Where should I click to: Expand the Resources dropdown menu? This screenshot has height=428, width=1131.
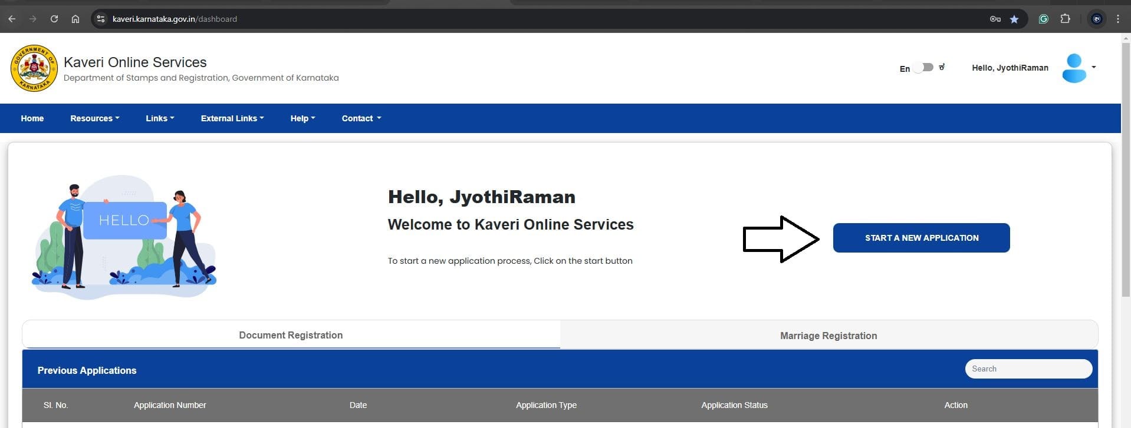(94, 118)
